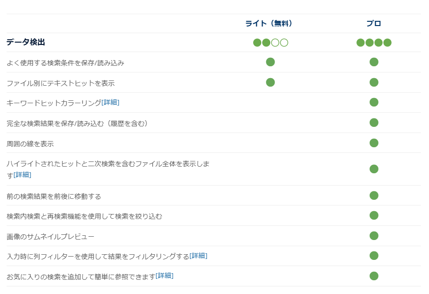429x294 pixels.
Task: Click プロ green dot for お気に入りの検索 row
Action: coord(374,276)
